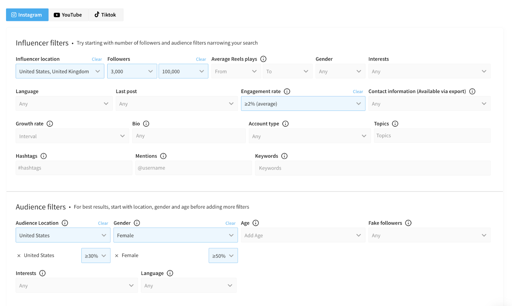Click info icon next to Average Reels plays

tap(263, 59)
